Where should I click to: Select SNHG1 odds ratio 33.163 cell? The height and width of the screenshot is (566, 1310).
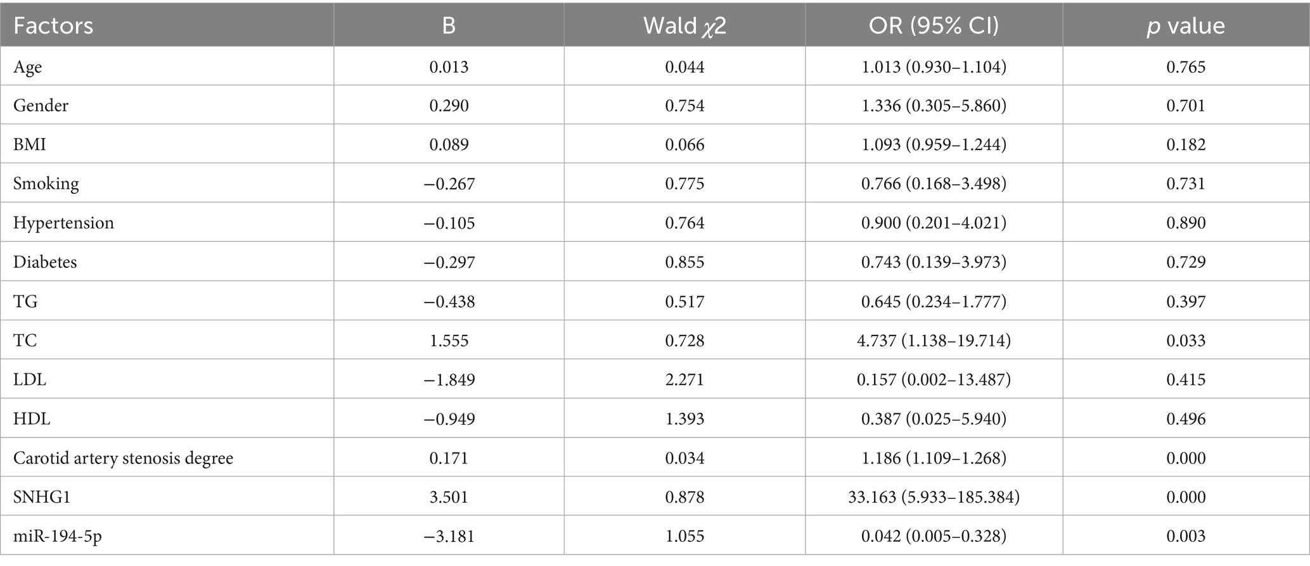[x=934, y=498]
